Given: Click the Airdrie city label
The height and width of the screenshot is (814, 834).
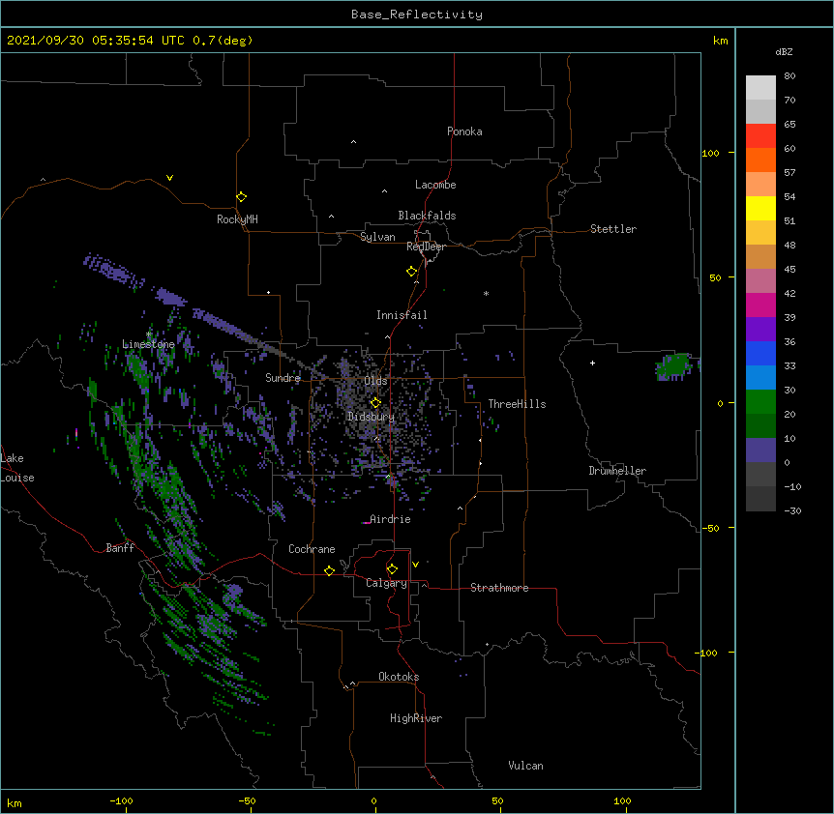Looking at the screenshot, I should tap(390, 519).
